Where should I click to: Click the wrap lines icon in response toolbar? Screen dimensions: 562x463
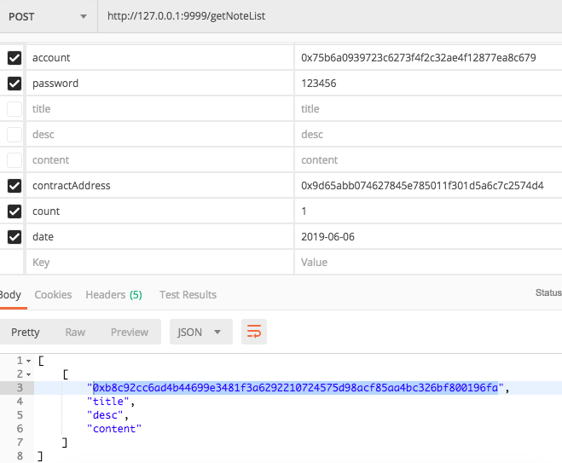(253, 332)
